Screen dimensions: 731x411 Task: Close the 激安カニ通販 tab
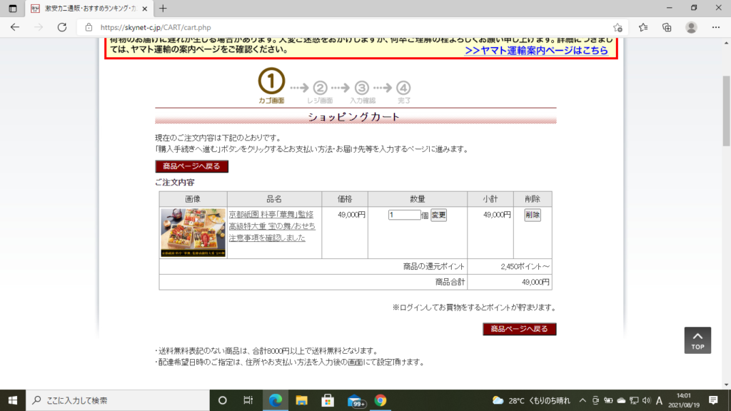click(x=144, y=9)
